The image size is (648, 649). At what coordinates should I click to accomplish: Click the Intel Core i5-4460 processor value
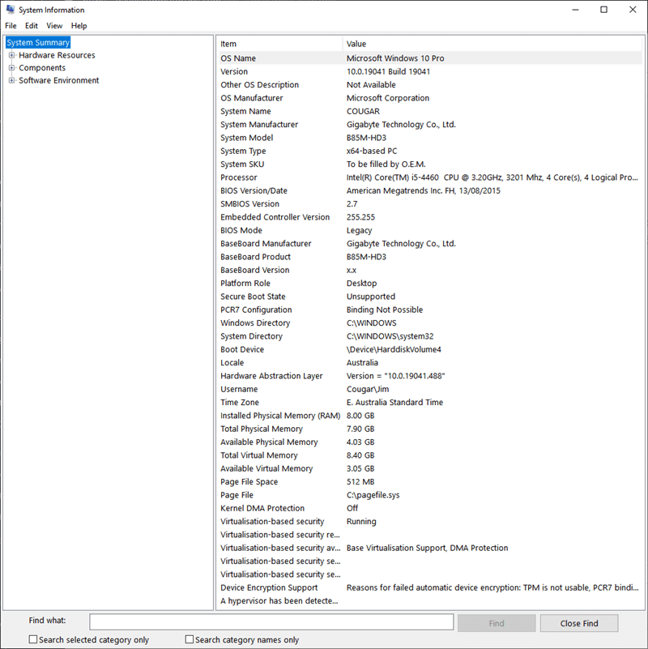tap(492, 177)
